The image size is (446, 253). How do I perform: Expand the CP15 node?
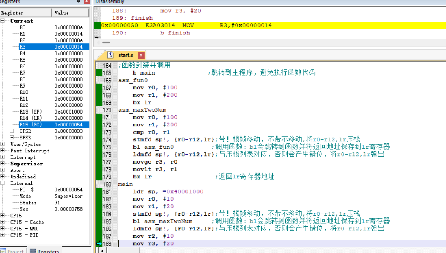[x=3, y=216]
